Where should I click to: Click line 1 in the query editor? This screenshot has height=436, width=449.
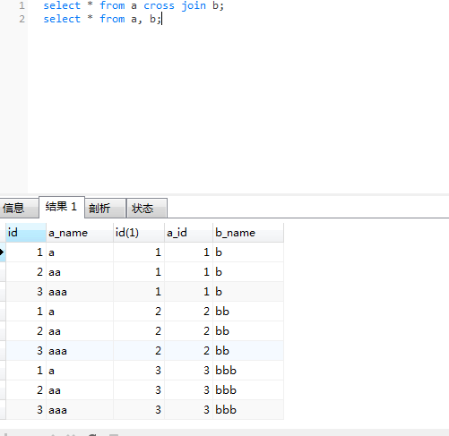(x=134, y=5)
